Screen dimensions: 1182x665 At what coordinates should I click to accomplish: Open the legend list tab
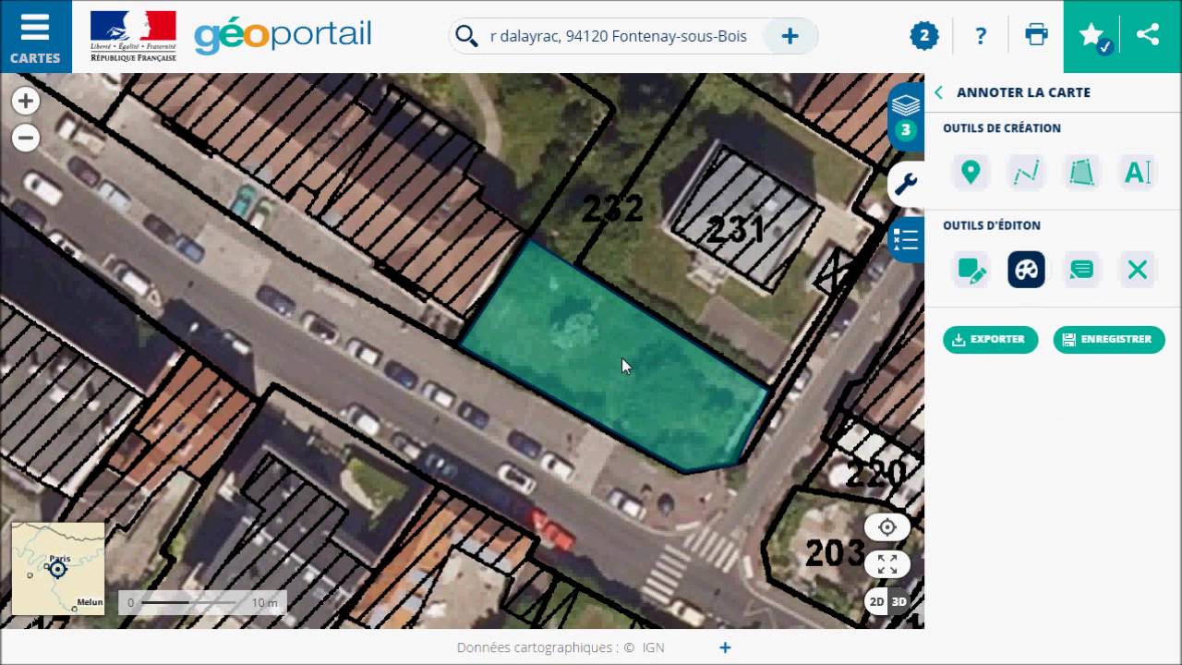[x=906, y=240]
